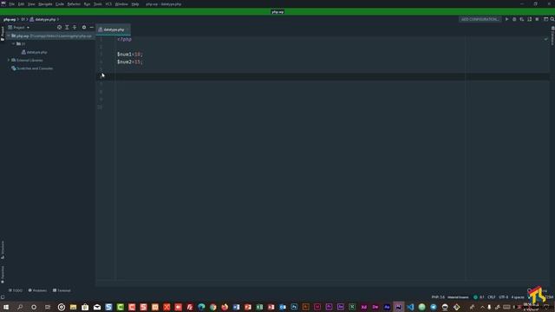
Task: Click UTF-8 encoding in status bar
Action: tap(503, 297)
